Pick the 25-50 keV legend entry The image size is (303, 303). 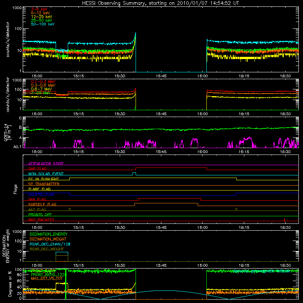42,20
